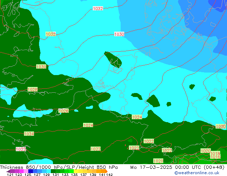Click the legend value 131
The image size is (227, 176).
pos(56,175)
